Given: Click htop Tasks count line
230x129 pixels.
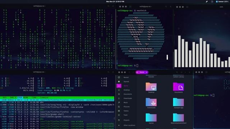Looking at the screenshot, I should [55, 88].
